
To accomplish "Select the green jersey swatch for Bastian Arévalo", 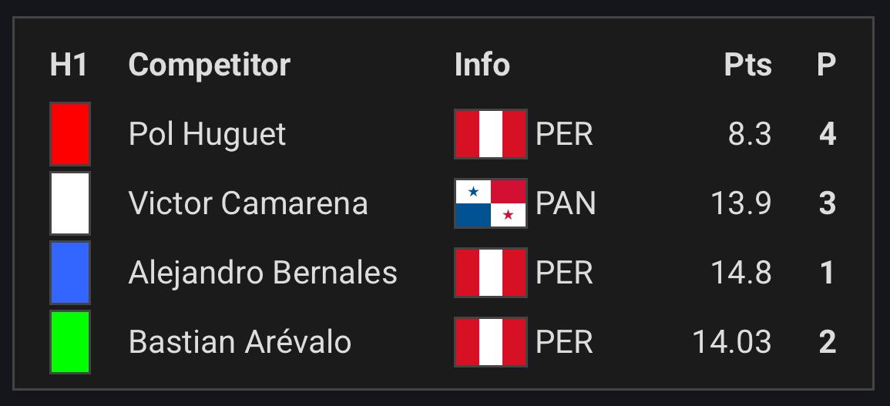I will (70, 342).
